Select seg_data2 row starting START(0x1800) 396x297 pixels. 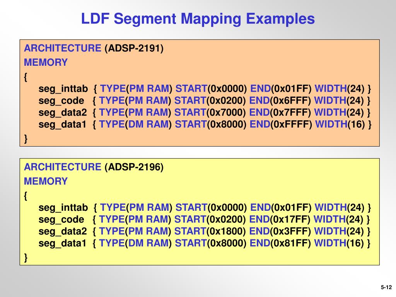tap(204, 231)
